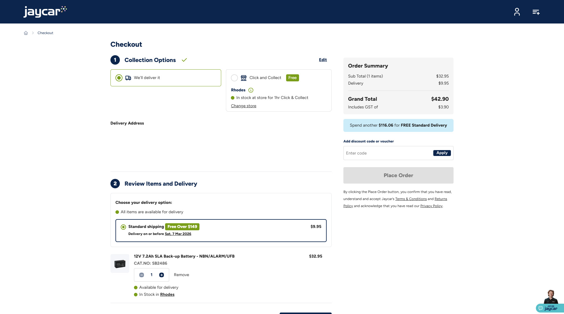
Task: Click the product title 12V 7.2Ah SLA Back-up Battery
Action: [184, 256]
